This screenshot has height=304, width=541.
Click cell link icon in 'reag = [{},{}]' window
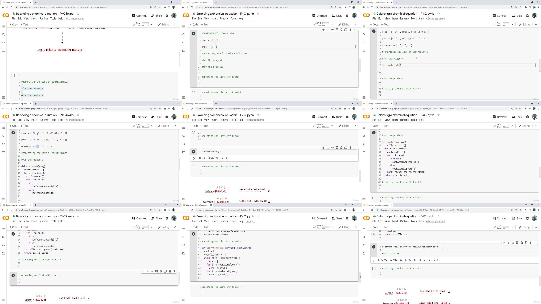click(332, 29)
